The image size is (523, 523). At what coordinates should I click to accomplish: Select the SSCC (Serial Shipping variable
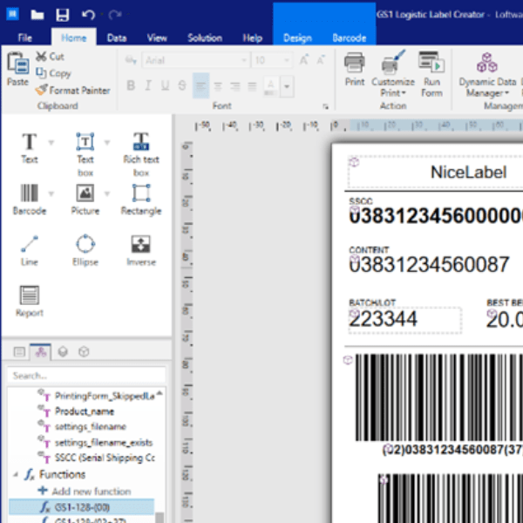pyautogui.click(x=105, y=458)
